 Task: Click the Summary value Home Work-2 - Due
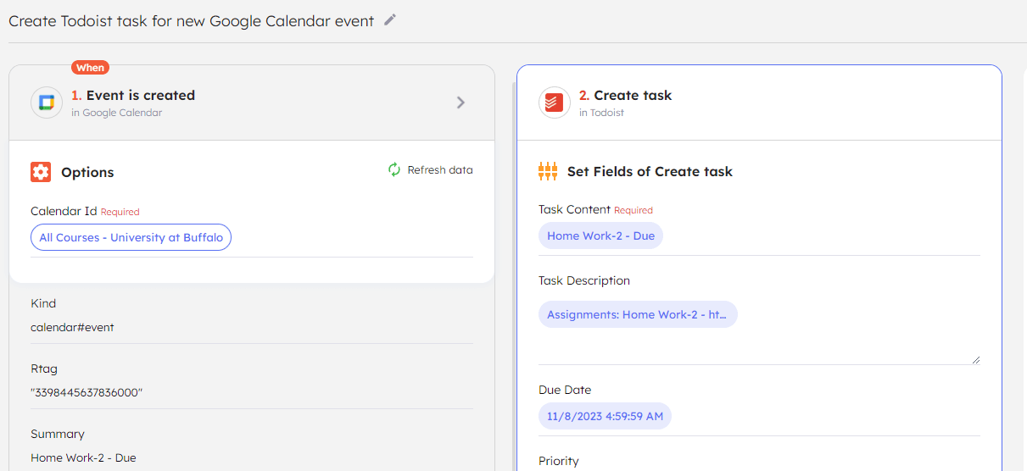pyautogui.click(x=83, y=457)
